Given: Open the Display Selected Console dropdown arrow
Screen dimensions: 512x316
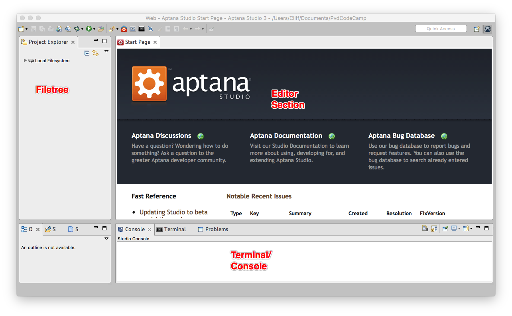Looking at the screenshot, I should 459,229.
